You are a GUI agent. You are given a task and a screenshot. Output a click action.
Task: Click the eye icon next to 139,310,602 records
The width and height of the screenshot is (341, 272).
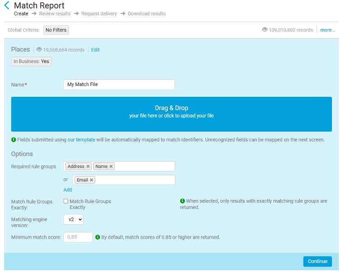click(265, 30)
